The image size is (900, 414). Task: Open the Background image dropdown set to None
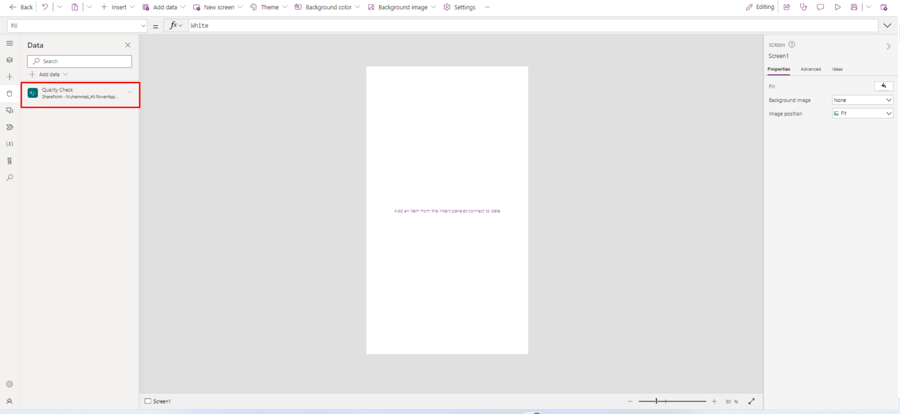pyautogui.click(x=862, y=100)
